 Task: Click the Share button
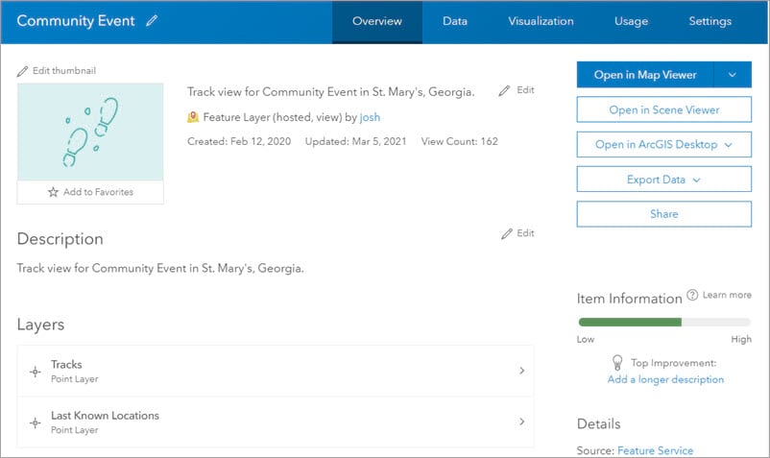663,214
